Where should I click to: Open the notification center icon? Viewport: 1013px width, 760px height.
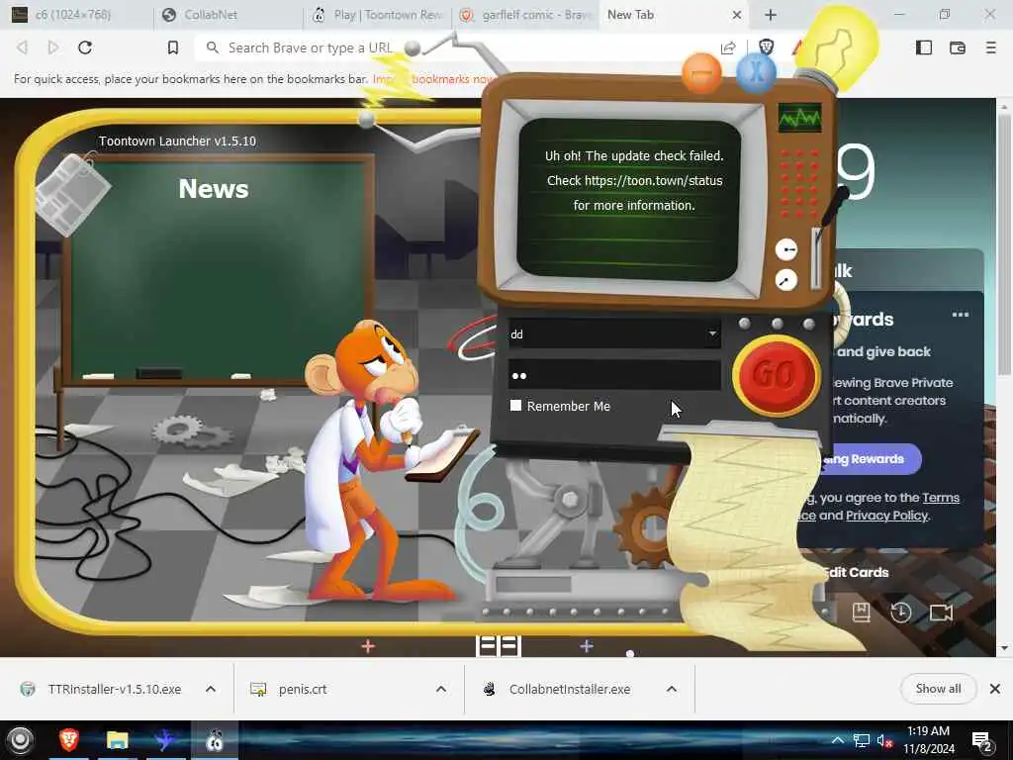[x=982, y=740]
